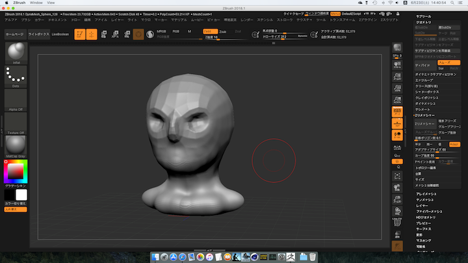Click the orange 入れ替え swap colors button

click(x=16, y=209)
